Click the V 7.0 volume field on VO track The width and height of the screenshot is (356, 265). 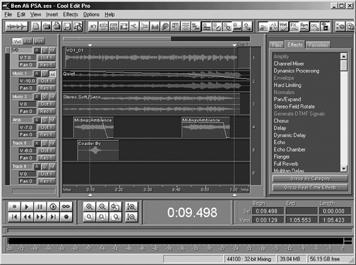click(x=28, y=58)
